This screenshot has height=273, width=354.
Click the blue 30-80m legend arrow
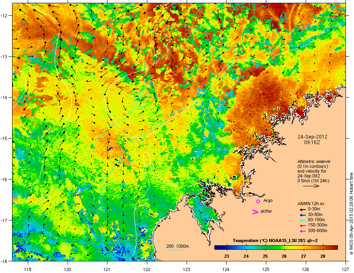coord(302,215)
